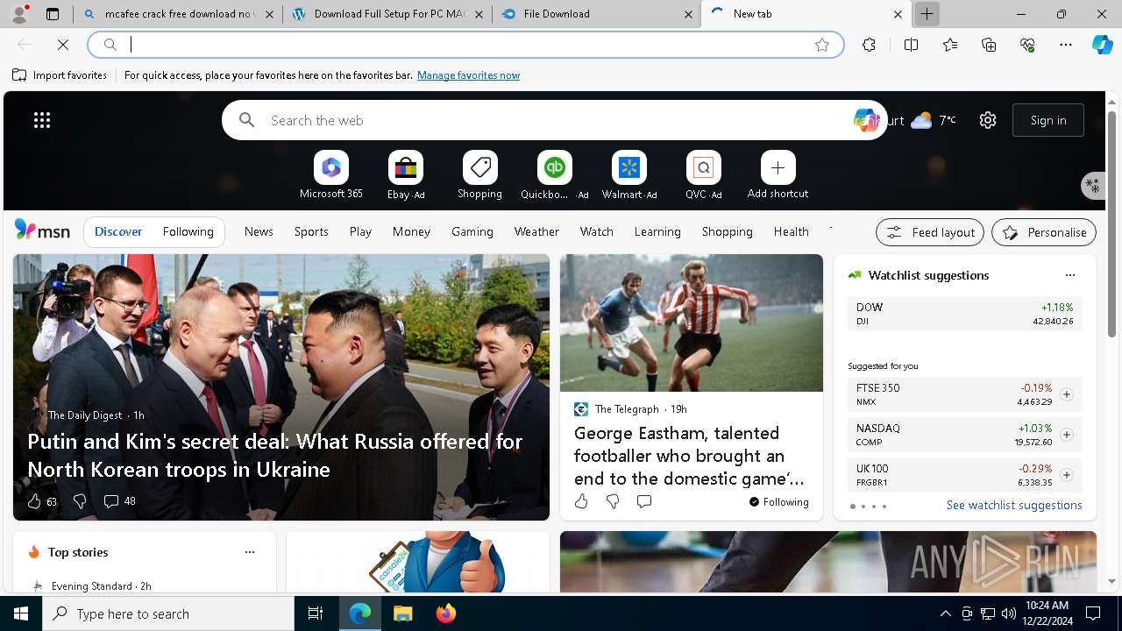Open the Weather category

click(536, 231)
